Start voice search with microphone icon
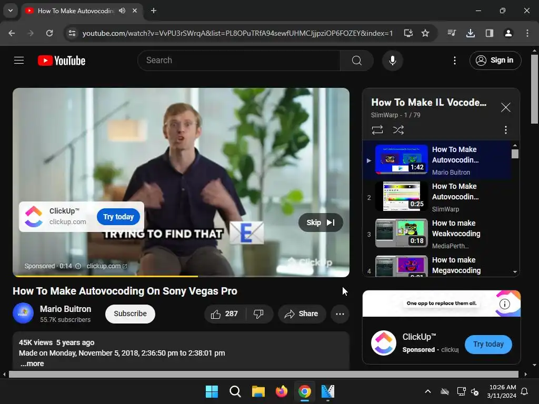 [x=392, y=60]
